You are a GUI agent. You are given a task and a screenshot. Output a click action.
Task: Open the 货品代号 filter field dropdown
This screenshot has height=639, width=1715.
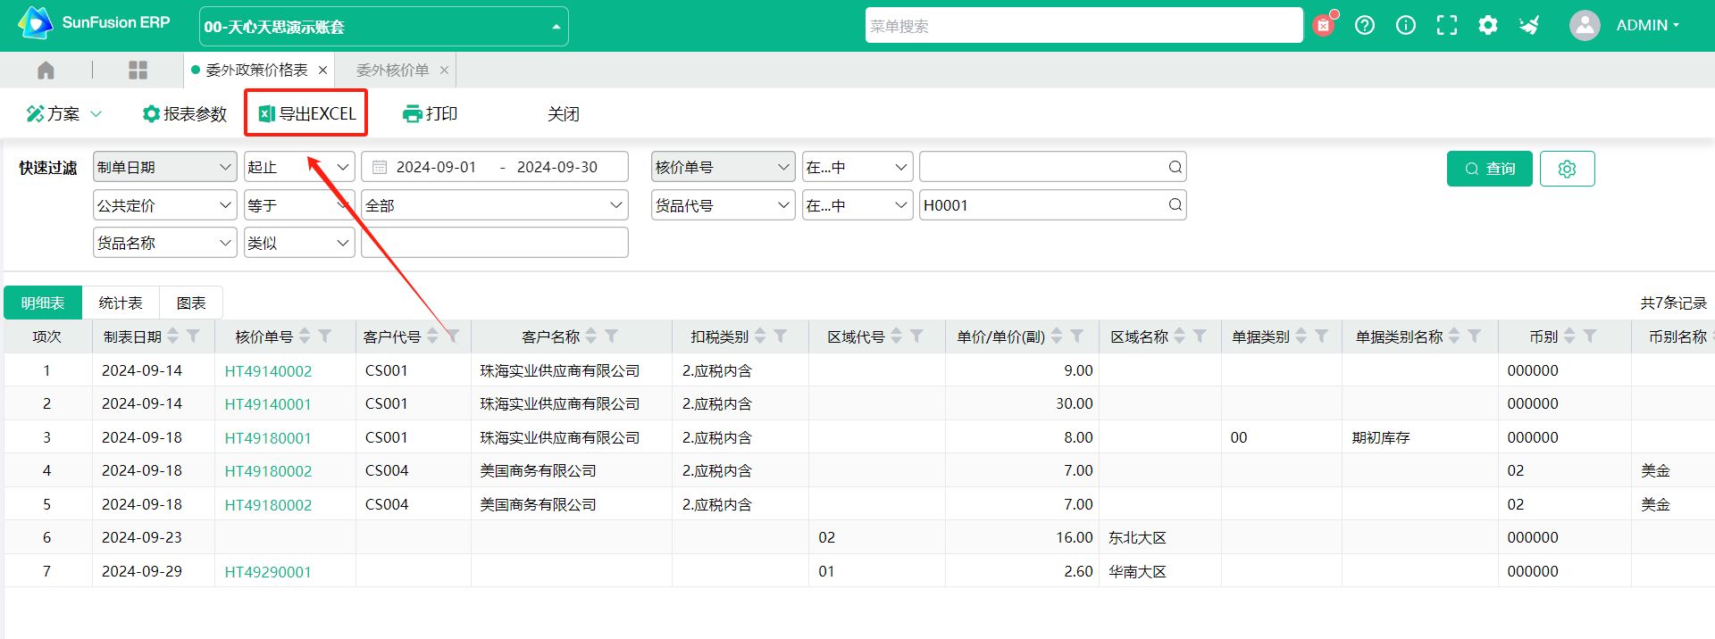(x=723, y=205)
